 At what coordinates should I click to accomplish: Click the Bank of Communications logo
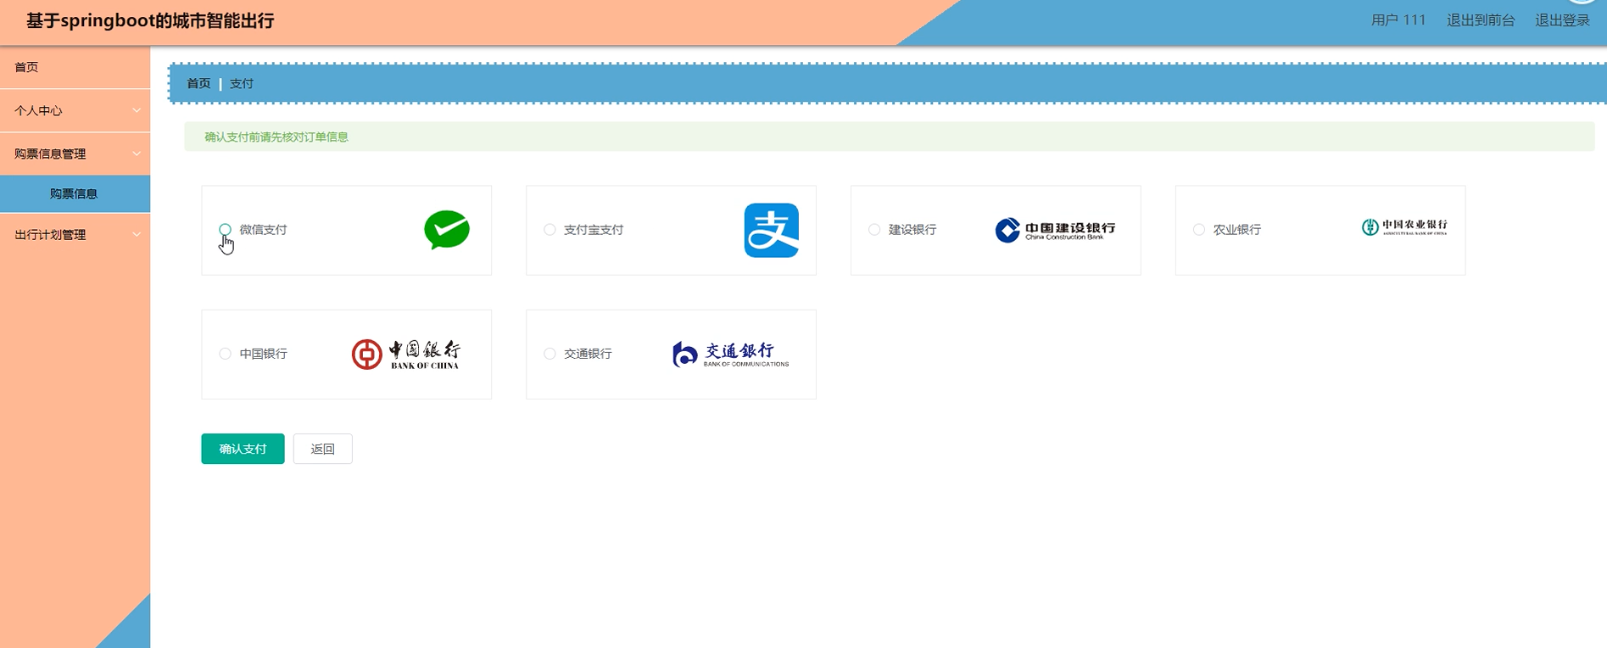tap(730, 355)
